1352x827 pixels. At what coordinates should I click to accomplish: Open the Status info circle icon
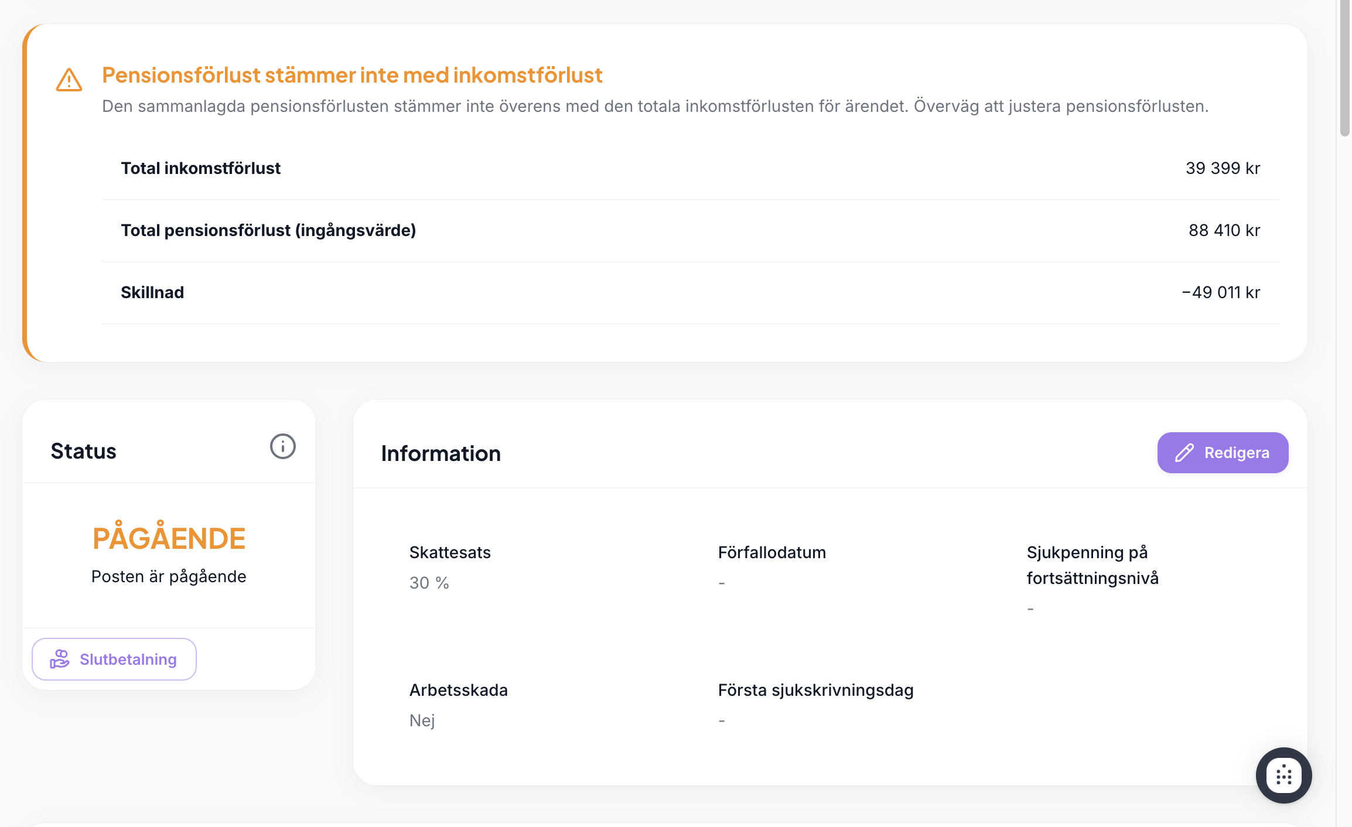point(282,447)
